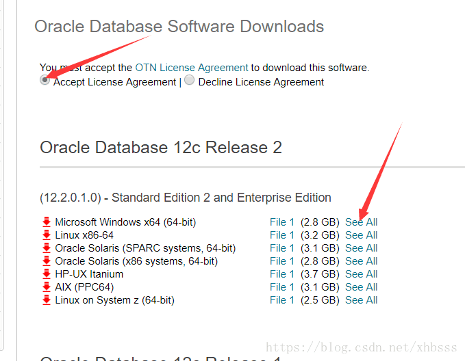
Task: Download File 1 for HP-UX Itanium
Action: pyautogui.click(x=282, y=274)
